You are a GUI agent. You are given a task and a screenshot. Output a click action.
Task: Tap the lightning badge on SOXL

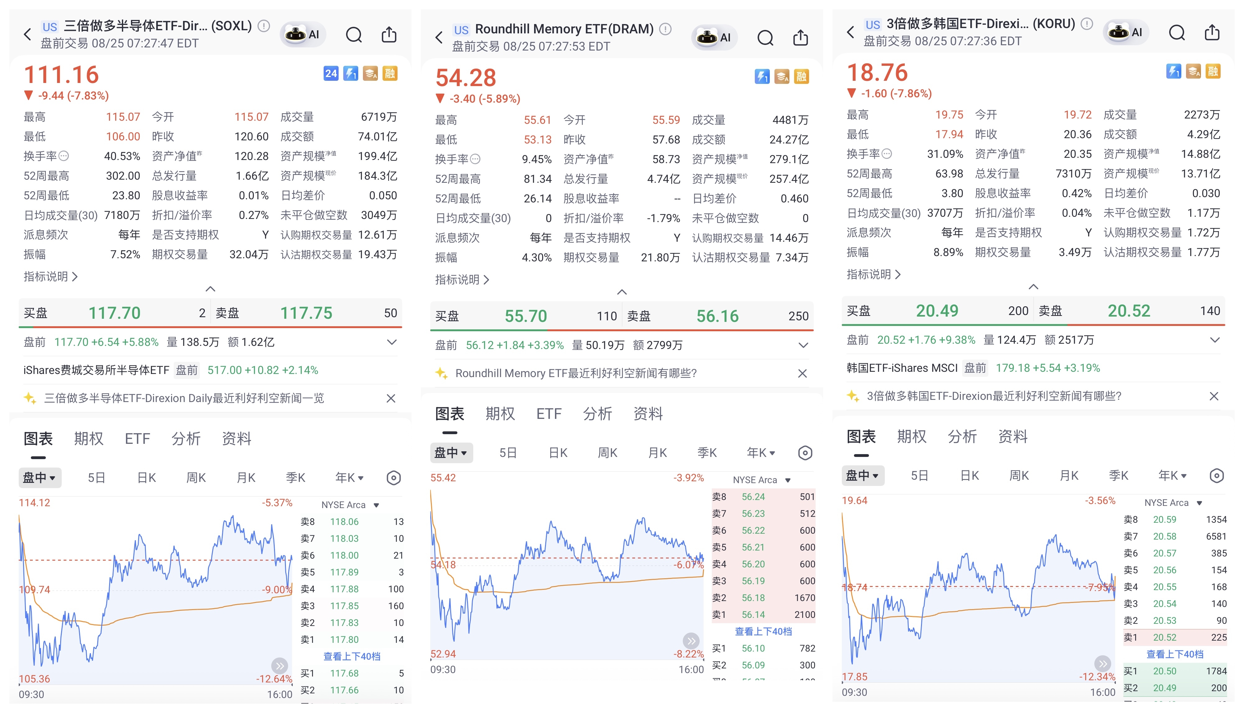[x=350, y=74]
